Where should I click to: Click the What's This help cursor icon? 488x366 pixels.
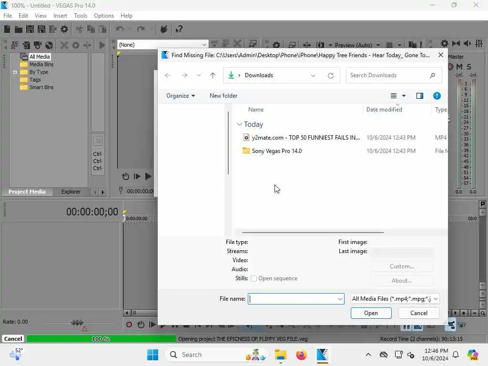179,29
